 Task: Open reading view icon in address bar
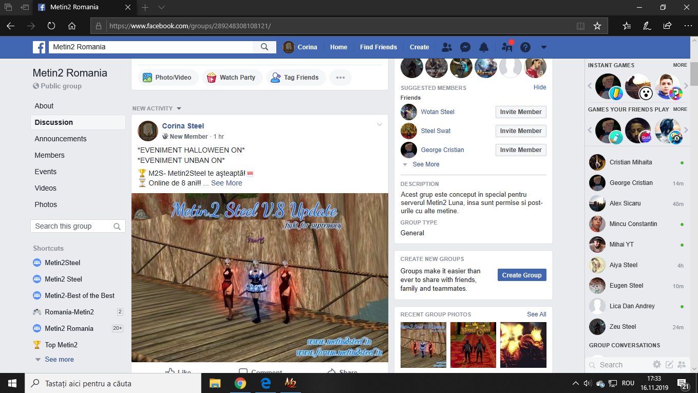click(580, 26)
